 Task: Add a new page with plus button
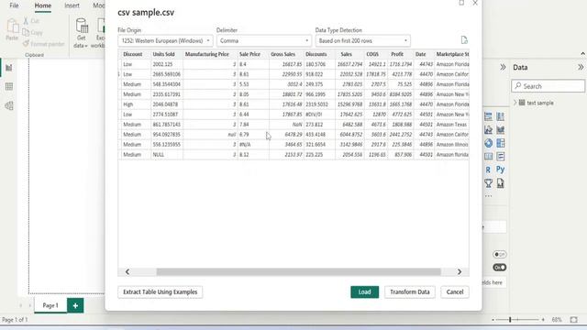tap(75, 305)
